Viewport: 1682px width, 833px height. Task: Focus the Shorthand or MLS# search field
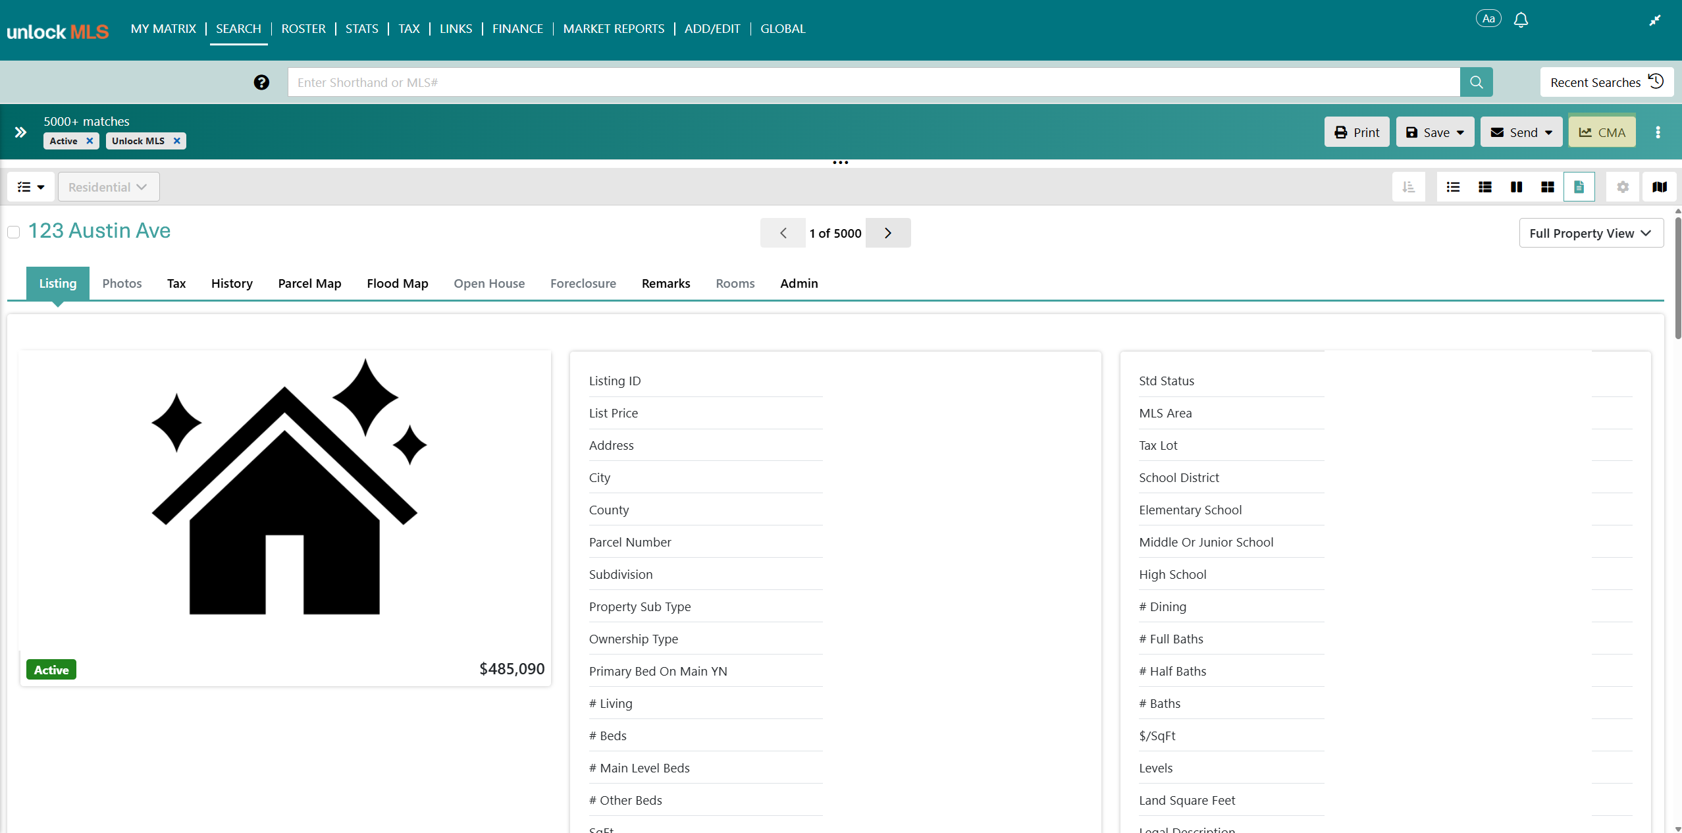pos(874,82)
